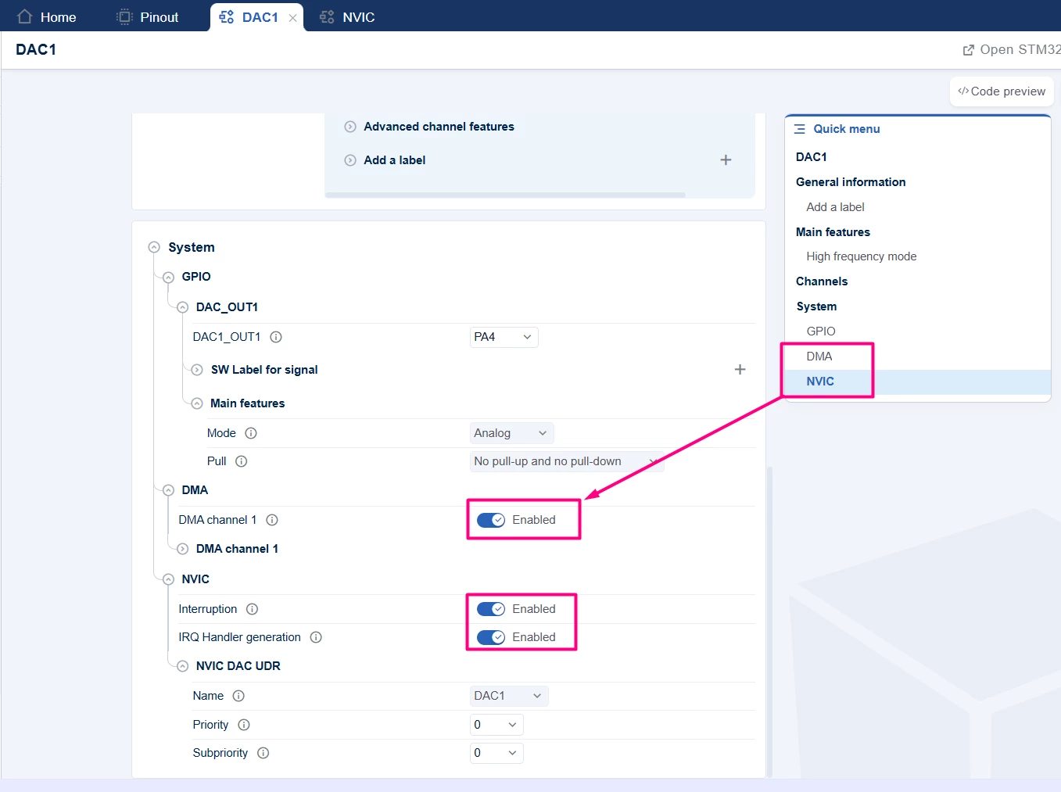Collapse the GPIO tree node
The height and width of the screenshot is (792, 1061).
(168, 277)
